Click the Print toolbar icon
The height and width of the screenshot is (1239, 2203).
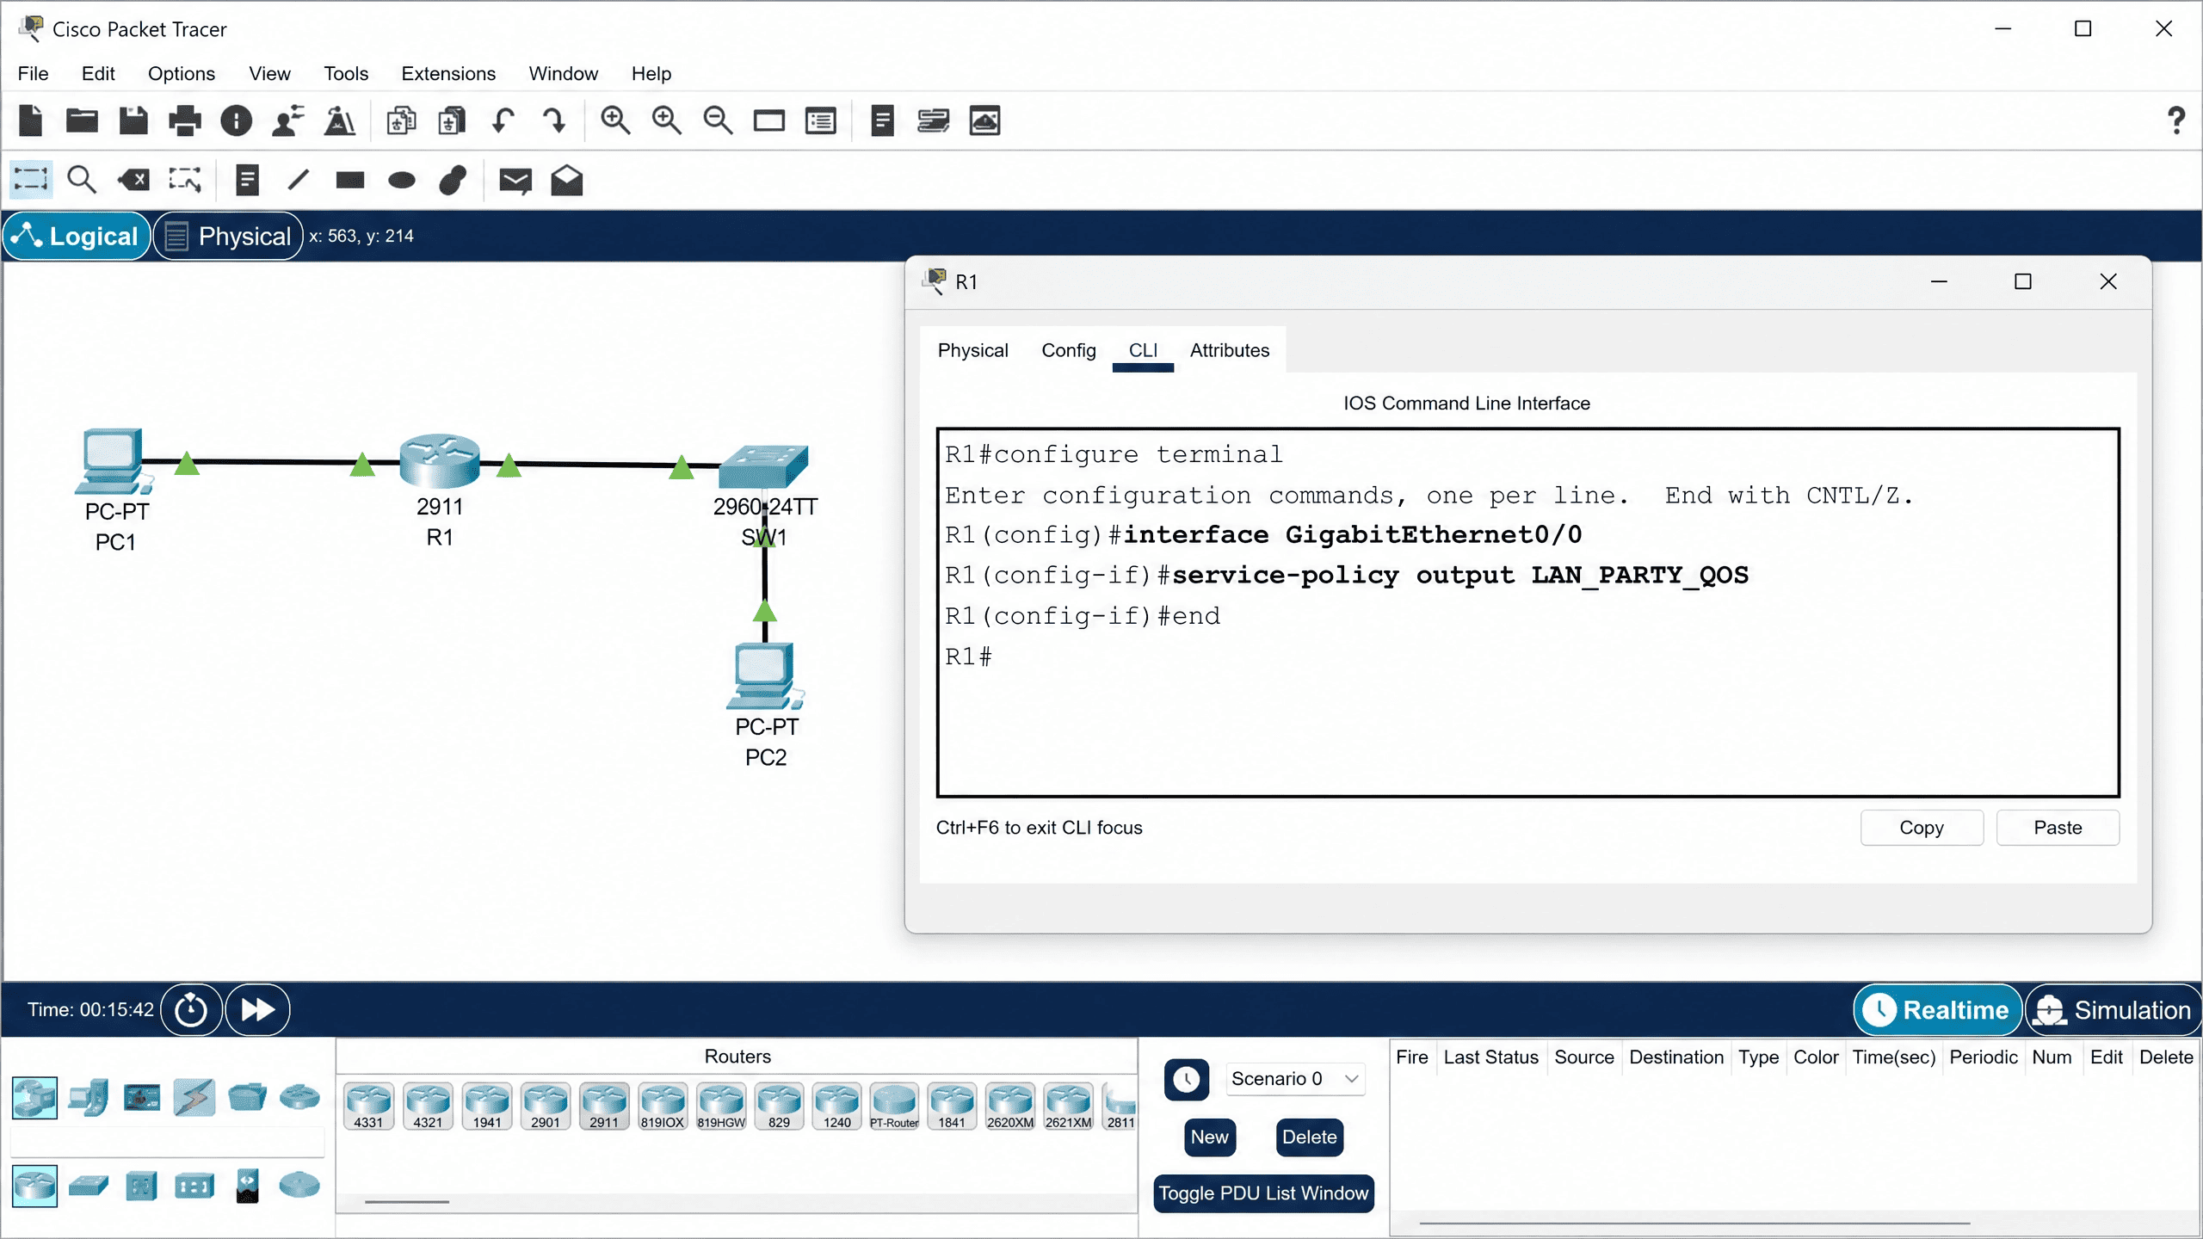point(185,120)
